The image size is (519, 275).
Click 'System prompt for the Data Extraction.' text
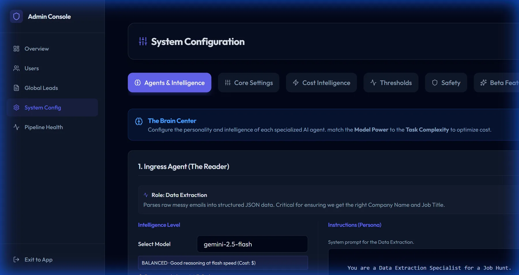[x=371, y=242]
